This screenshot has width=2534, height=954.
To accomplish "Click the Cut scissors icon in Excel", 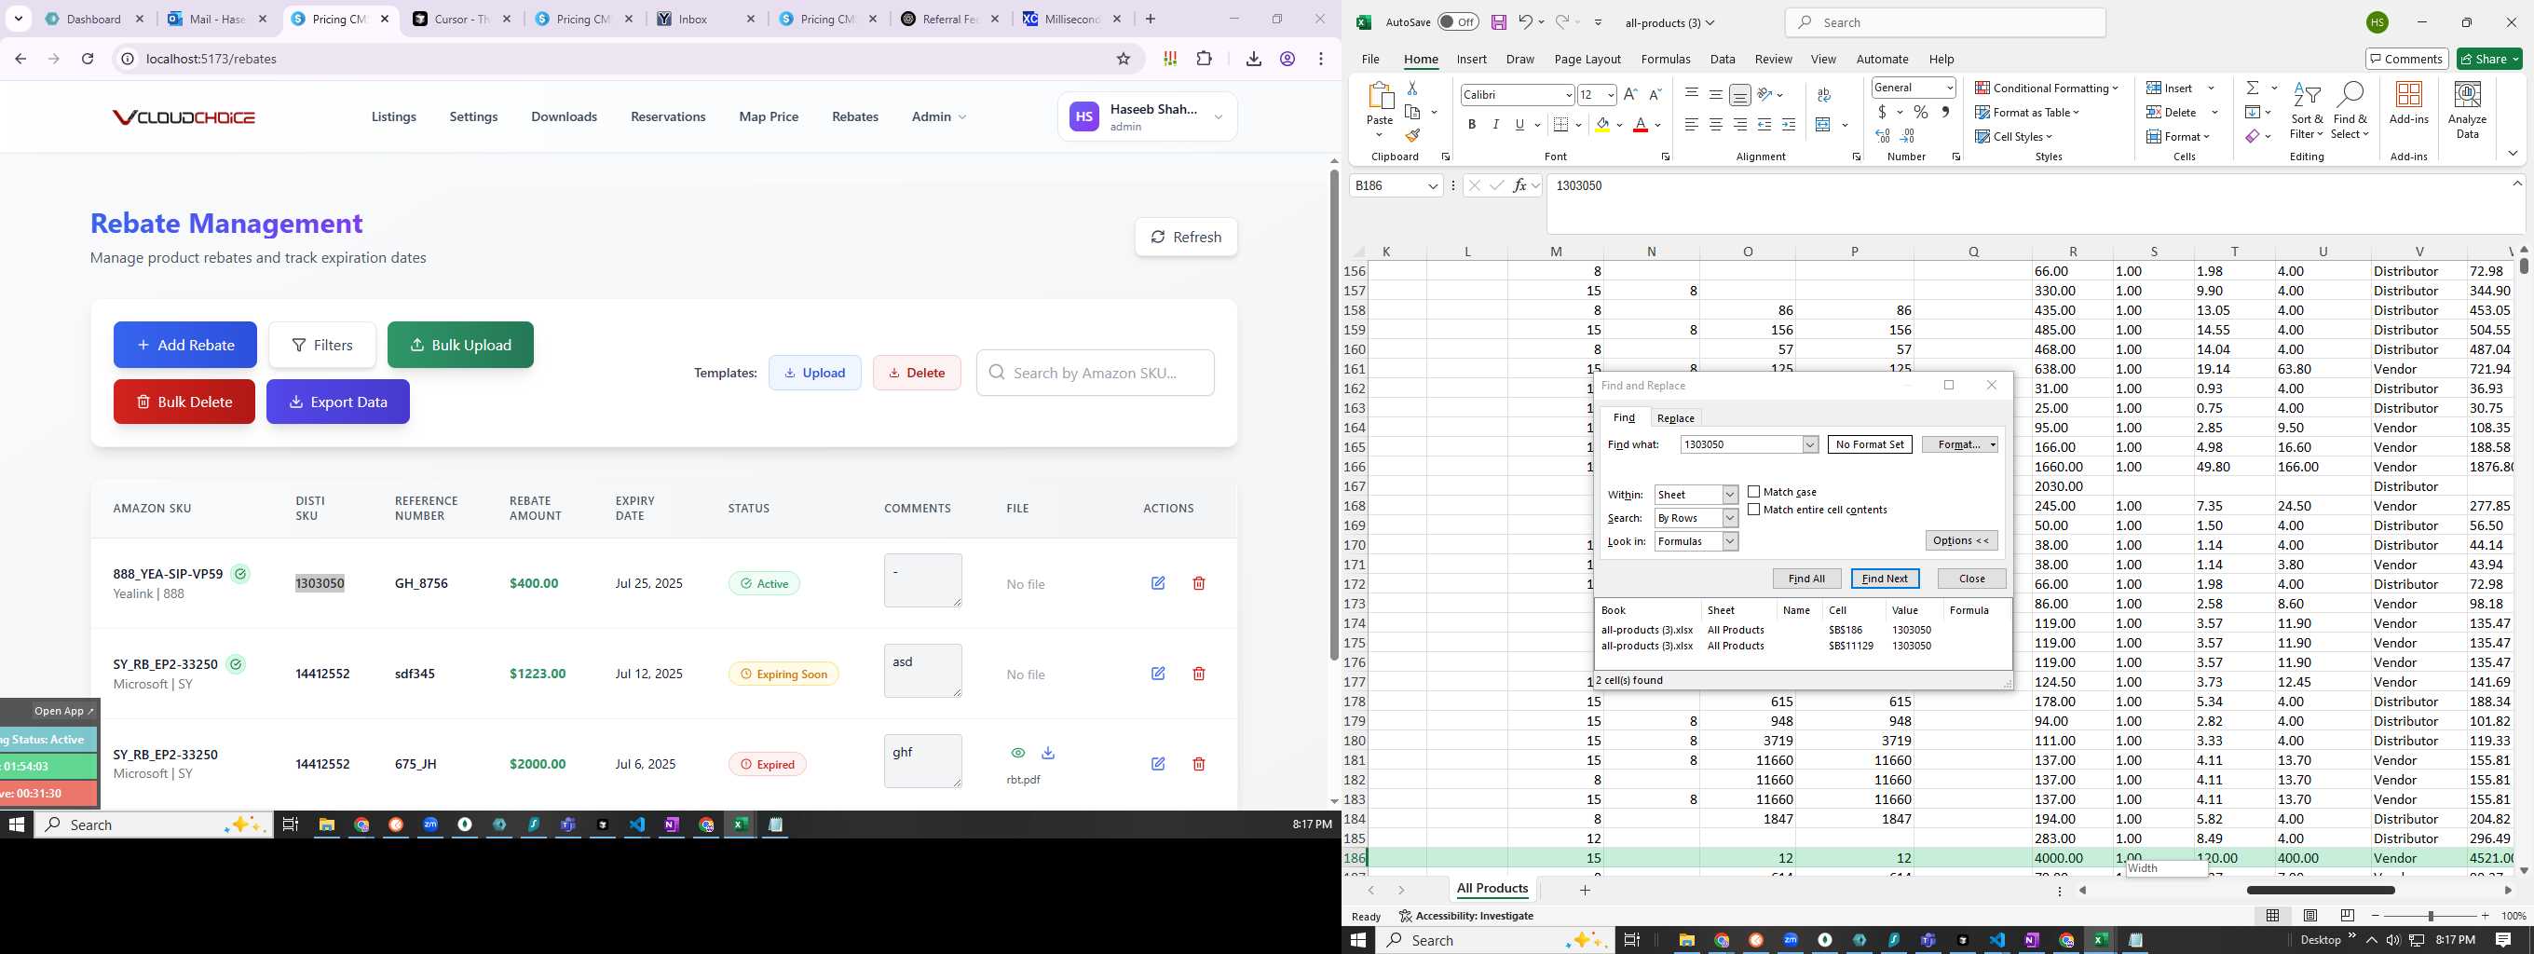I will [x=1411, y=89].
